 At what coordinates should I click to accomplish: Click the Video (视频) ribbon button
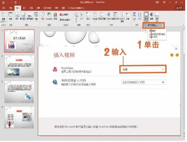146,17
